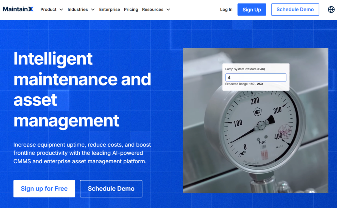Click the Sign Up button in header
337x208 pixels.
(x=252, y=10)
